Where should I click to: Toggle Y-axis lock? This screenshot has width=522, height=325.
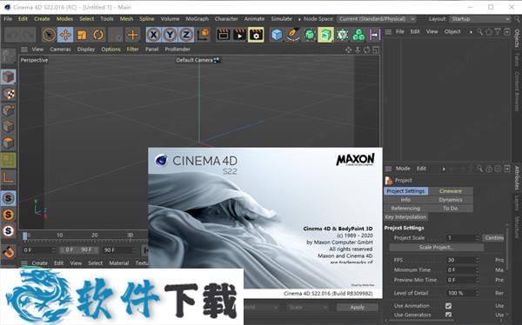coord(170,35)
